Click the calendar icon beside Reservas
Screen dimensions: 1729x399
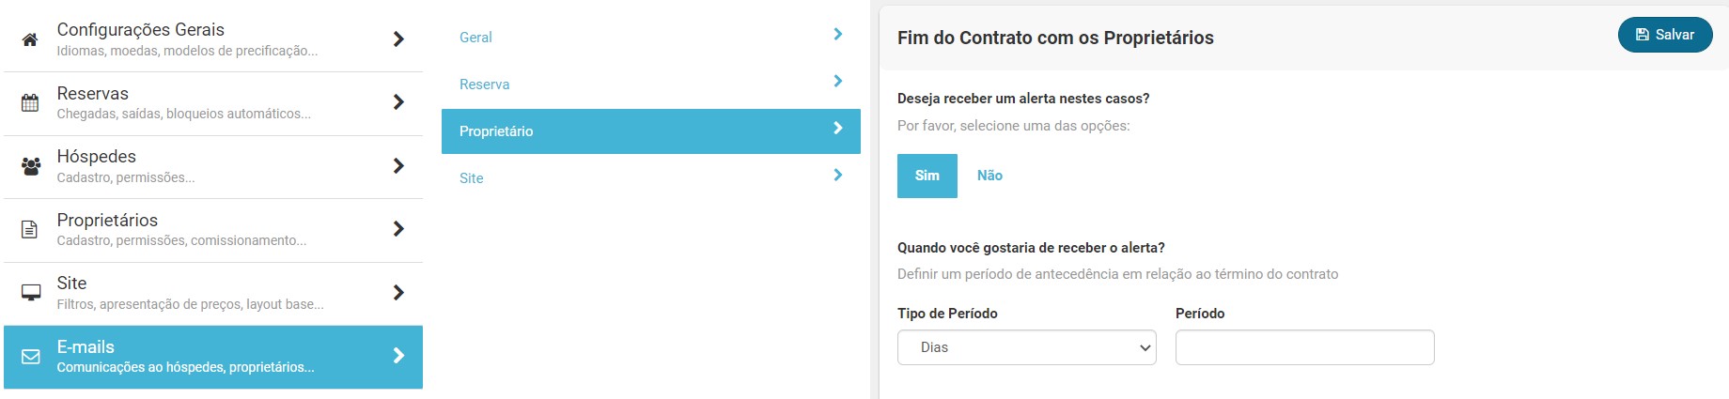click(30, 103)
